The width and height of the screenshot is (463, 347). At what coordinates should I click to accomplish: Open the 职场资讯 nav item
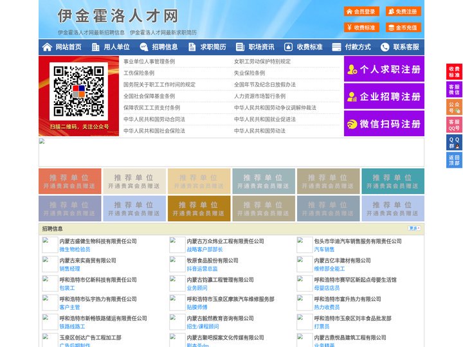click(x=261, y=47)
